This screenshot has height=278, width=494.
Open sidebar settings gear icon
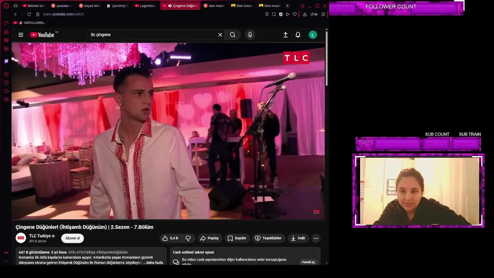tap(6, 100)
